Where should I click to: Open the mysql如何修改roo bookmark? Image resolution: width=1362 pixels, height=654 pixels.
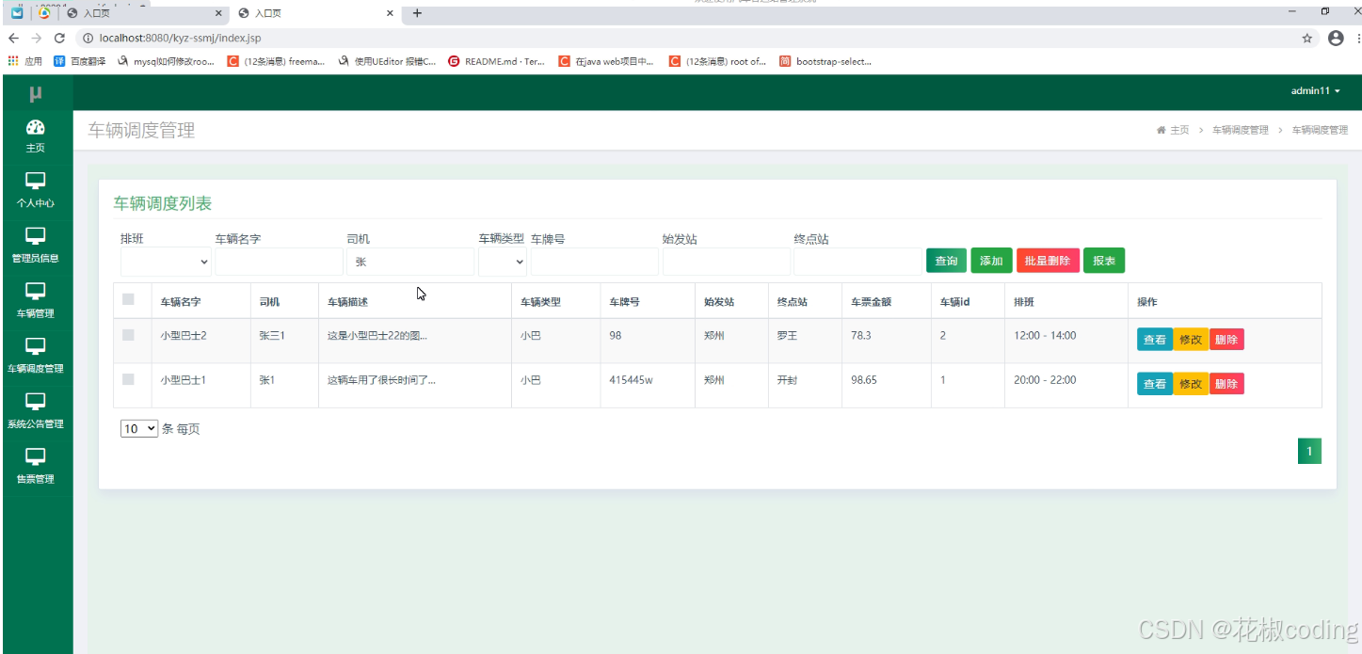point(167,61)
